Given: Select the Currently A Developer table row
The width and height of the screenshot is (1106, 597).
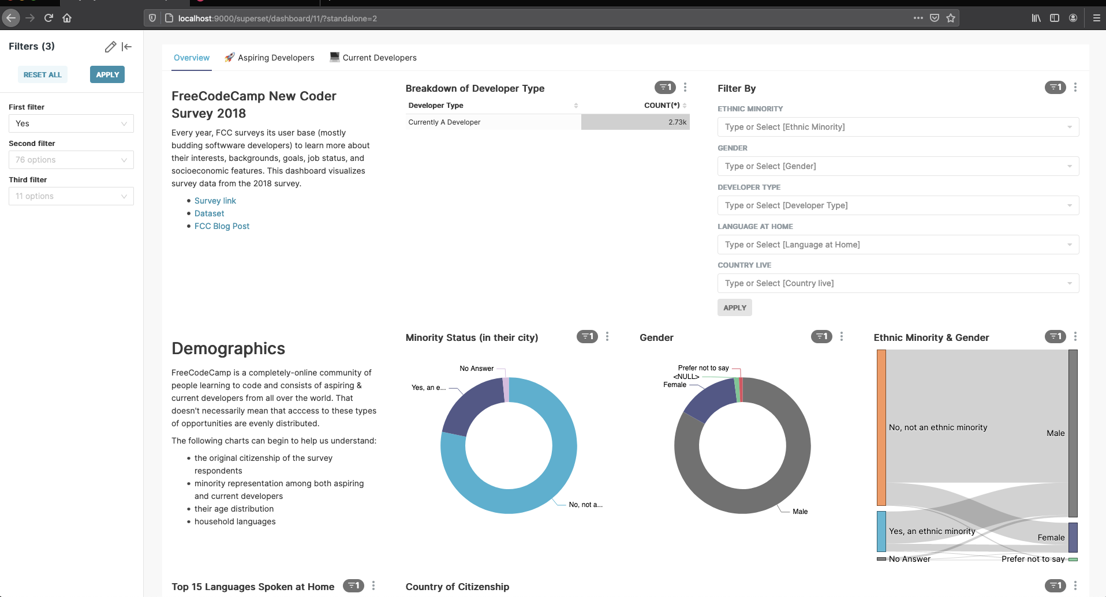Looking at the screenshot, I should [548, 122].
